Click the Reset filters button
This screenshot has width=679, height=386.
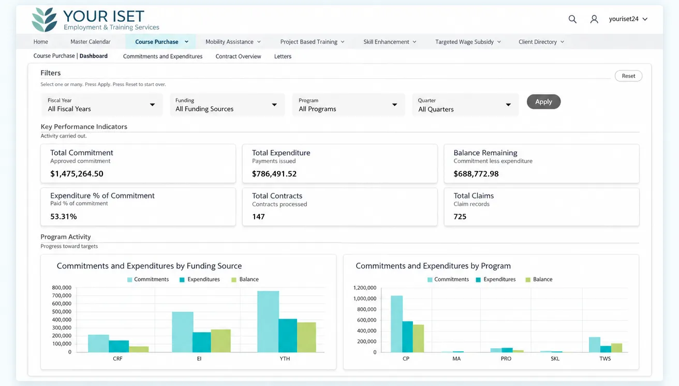tap(628, 76)
